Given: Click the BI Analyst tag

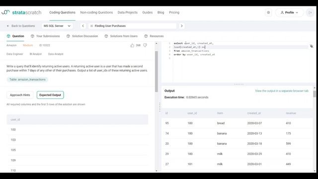Looking at the screenshot, I should 36,54.
